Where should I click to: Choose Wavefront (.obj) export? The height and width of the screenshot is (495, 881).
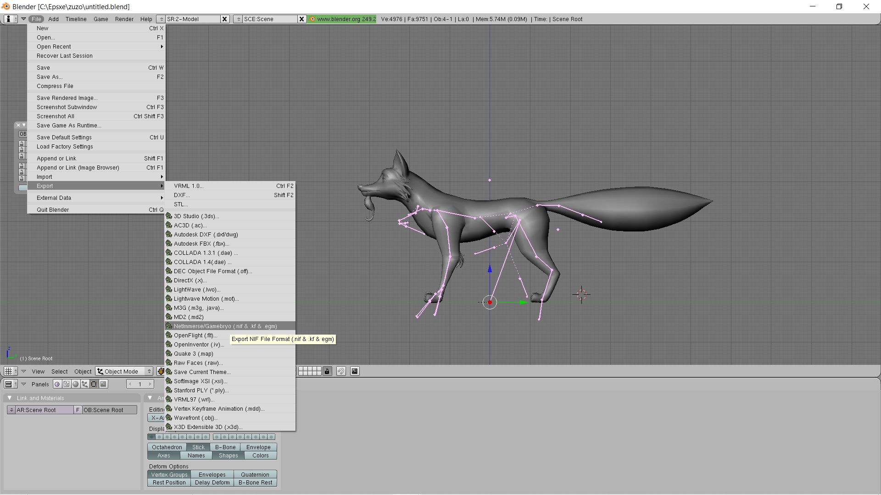click(230, 418)
